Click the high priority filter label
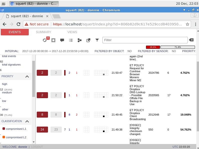 coord(4,84)
